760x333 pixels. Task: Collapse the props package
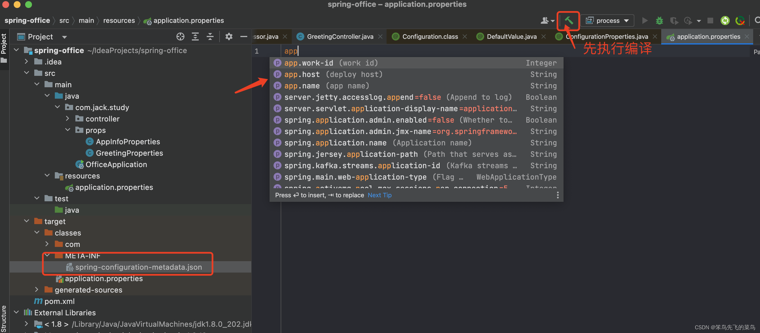click(68, 130)
